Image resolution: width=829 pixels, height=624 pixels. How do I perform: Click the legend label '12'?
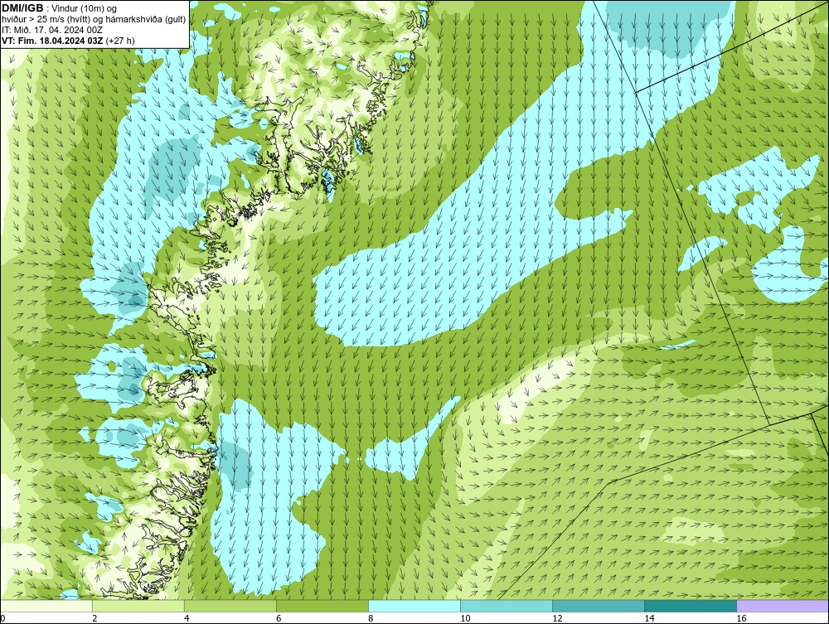[557, 618]
